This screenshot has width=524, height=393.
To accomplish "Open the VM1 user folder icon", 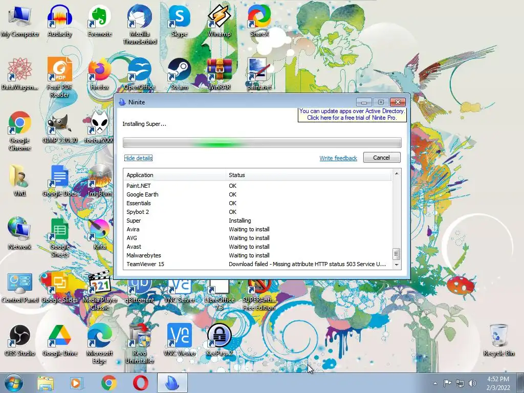I will click(x=20, y=181).
